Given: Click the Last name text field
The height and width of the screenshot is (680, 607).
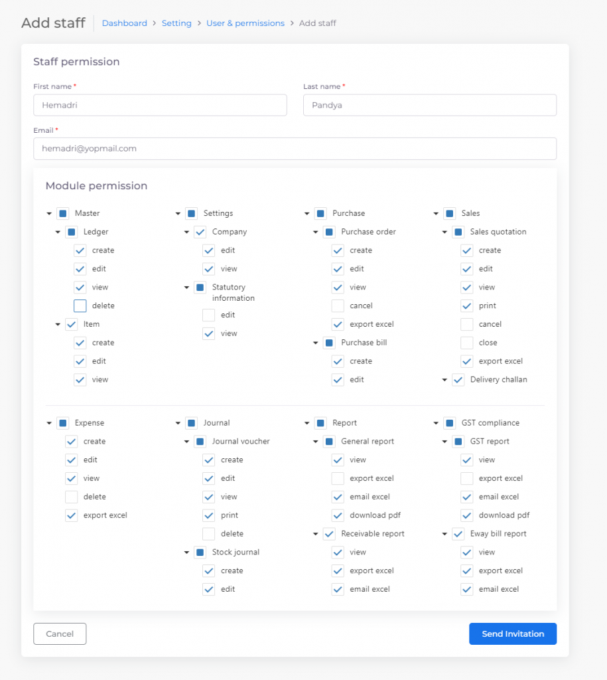Looking at the screenshot, I should point(430,106).
